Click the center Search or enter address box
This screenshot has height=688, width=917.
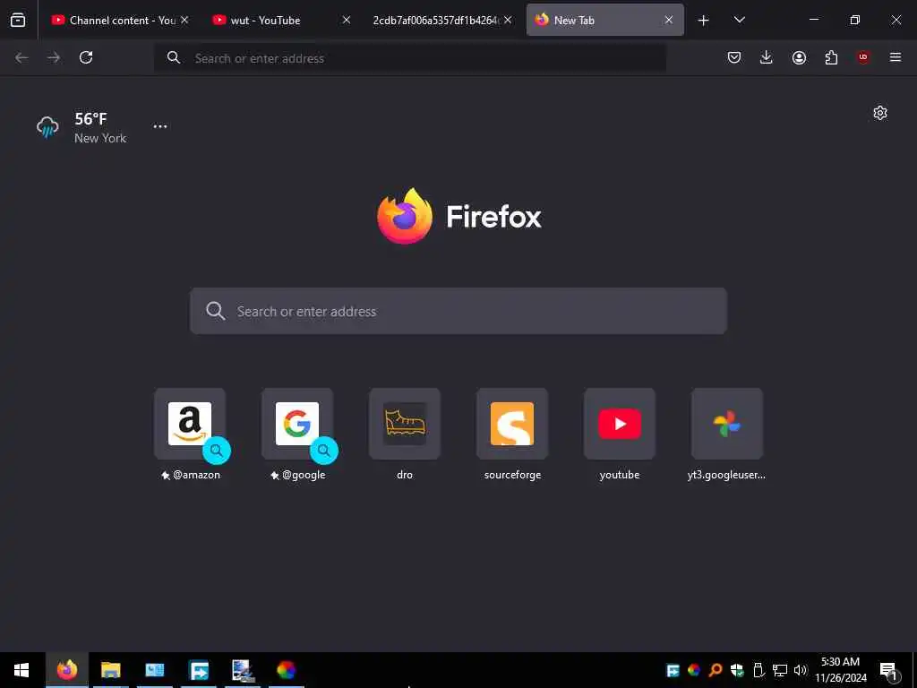coord(458,311)
